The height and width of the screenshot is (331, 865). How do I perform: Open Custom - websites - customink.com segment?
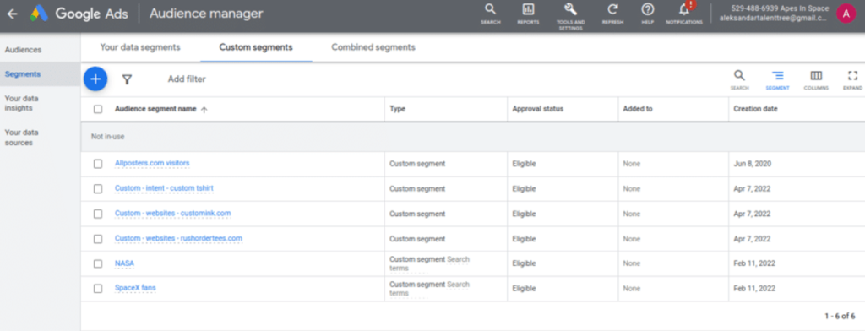click(172, 213)
